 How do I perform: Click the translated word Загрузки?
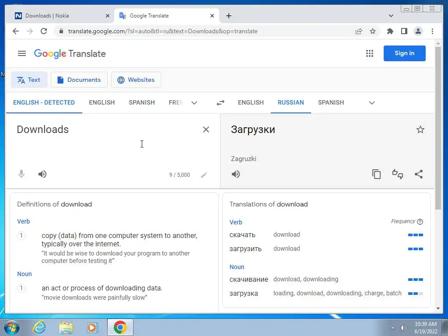click(253, 129)
